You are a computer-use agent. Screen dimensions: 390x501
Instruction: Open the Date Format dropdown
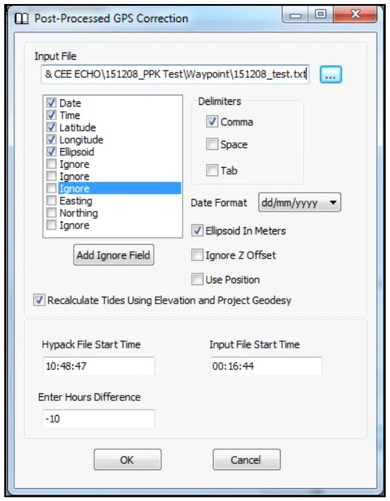(299, 202)
